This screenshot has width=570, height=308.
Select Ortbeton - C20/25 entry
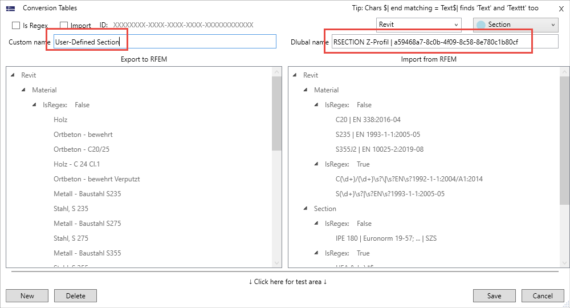coord(82,149)
